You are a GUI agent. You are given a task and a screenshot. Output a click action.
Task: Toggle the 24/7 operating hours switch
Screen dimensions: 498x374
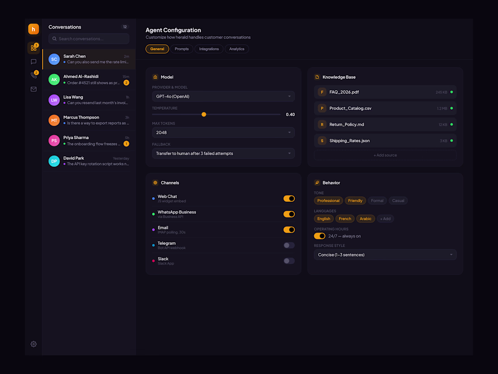point(320,236)
